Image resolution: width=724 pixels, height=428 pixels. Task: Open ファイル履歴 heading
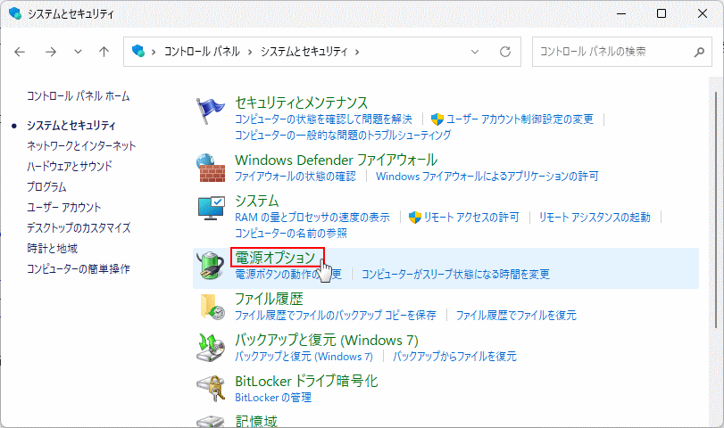pos(269,299)
